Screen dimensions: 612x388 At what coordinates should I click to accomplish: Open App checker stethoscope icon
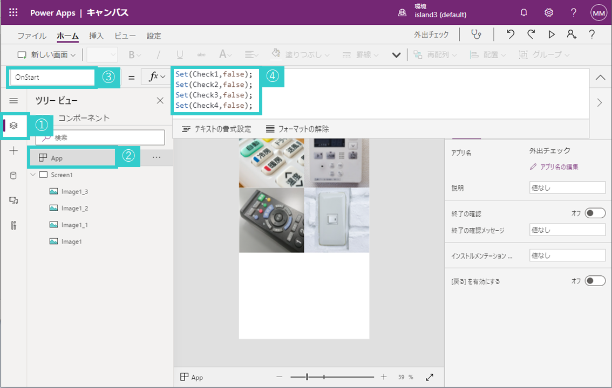click(x=476, y=34)
